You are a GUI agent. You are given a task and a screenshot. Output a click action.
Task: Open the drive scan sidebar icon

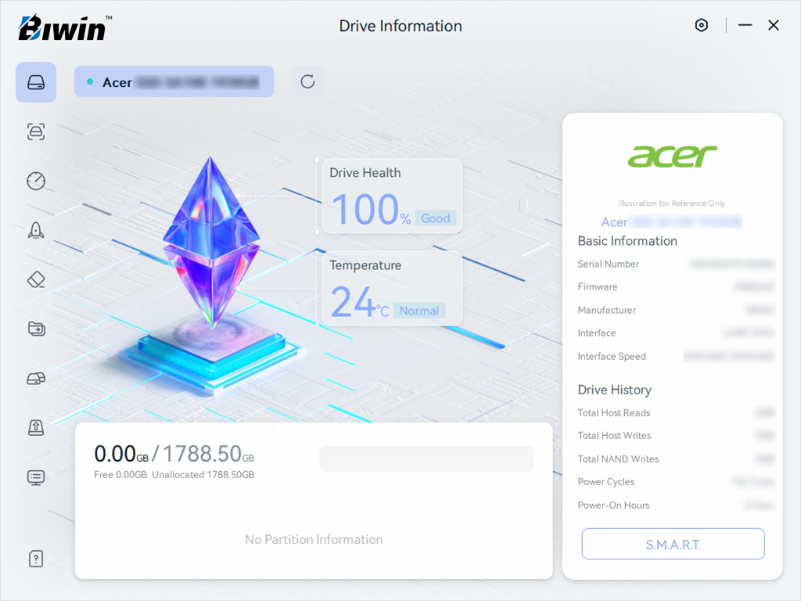coord(36,131)
